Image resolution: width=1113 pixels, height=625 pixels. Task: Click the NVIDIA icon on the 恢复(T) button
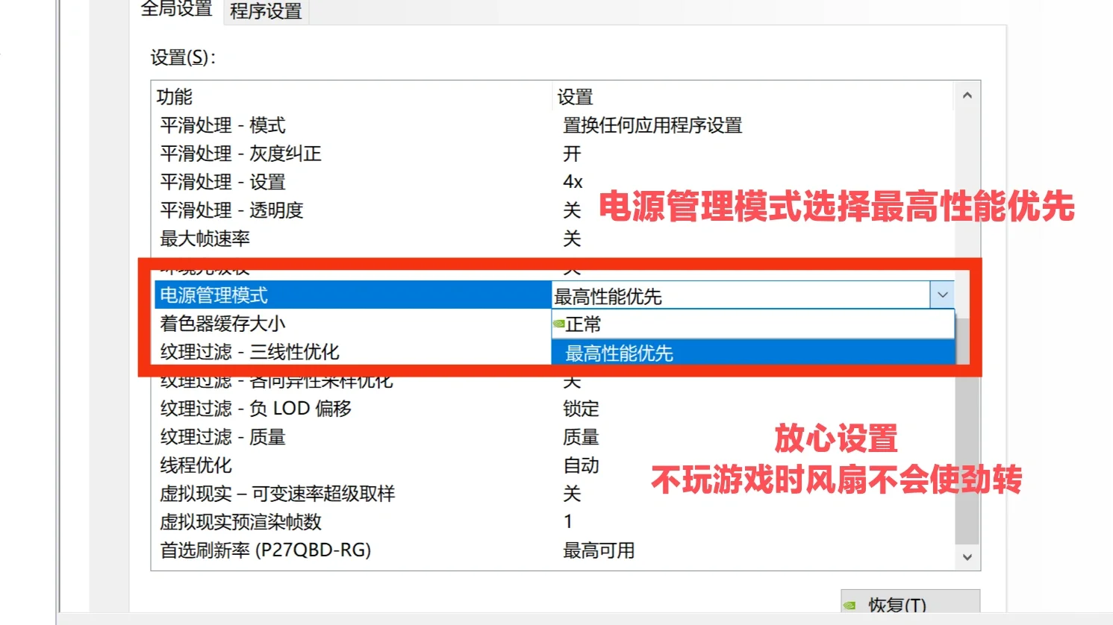850,605
